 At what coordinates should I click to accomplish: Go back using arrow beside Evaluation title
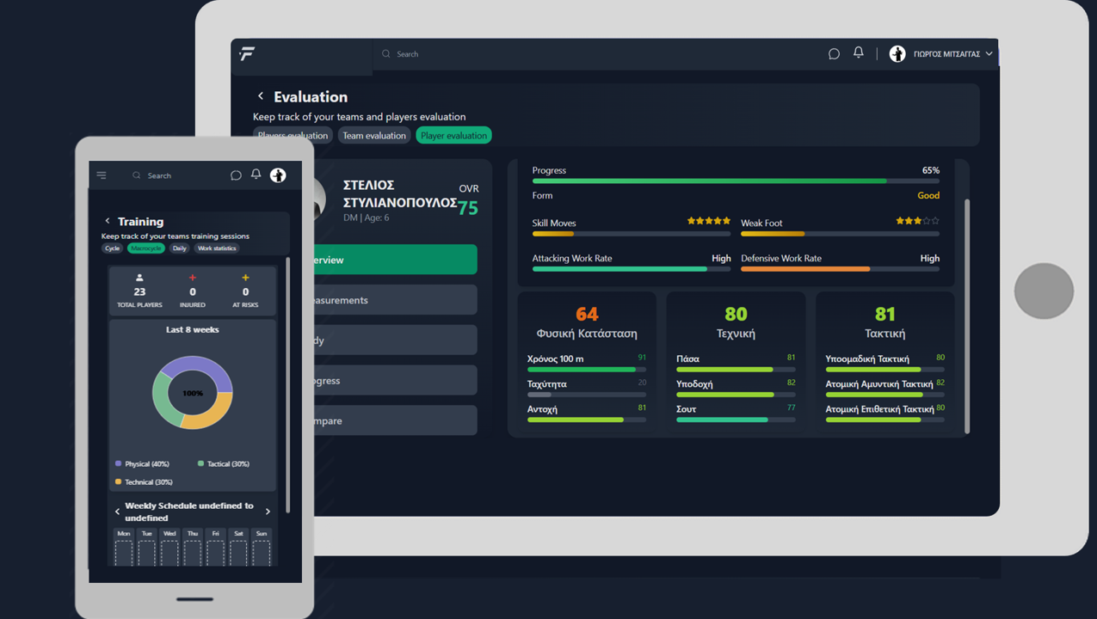pyautogui.click(x=261, y=96)
